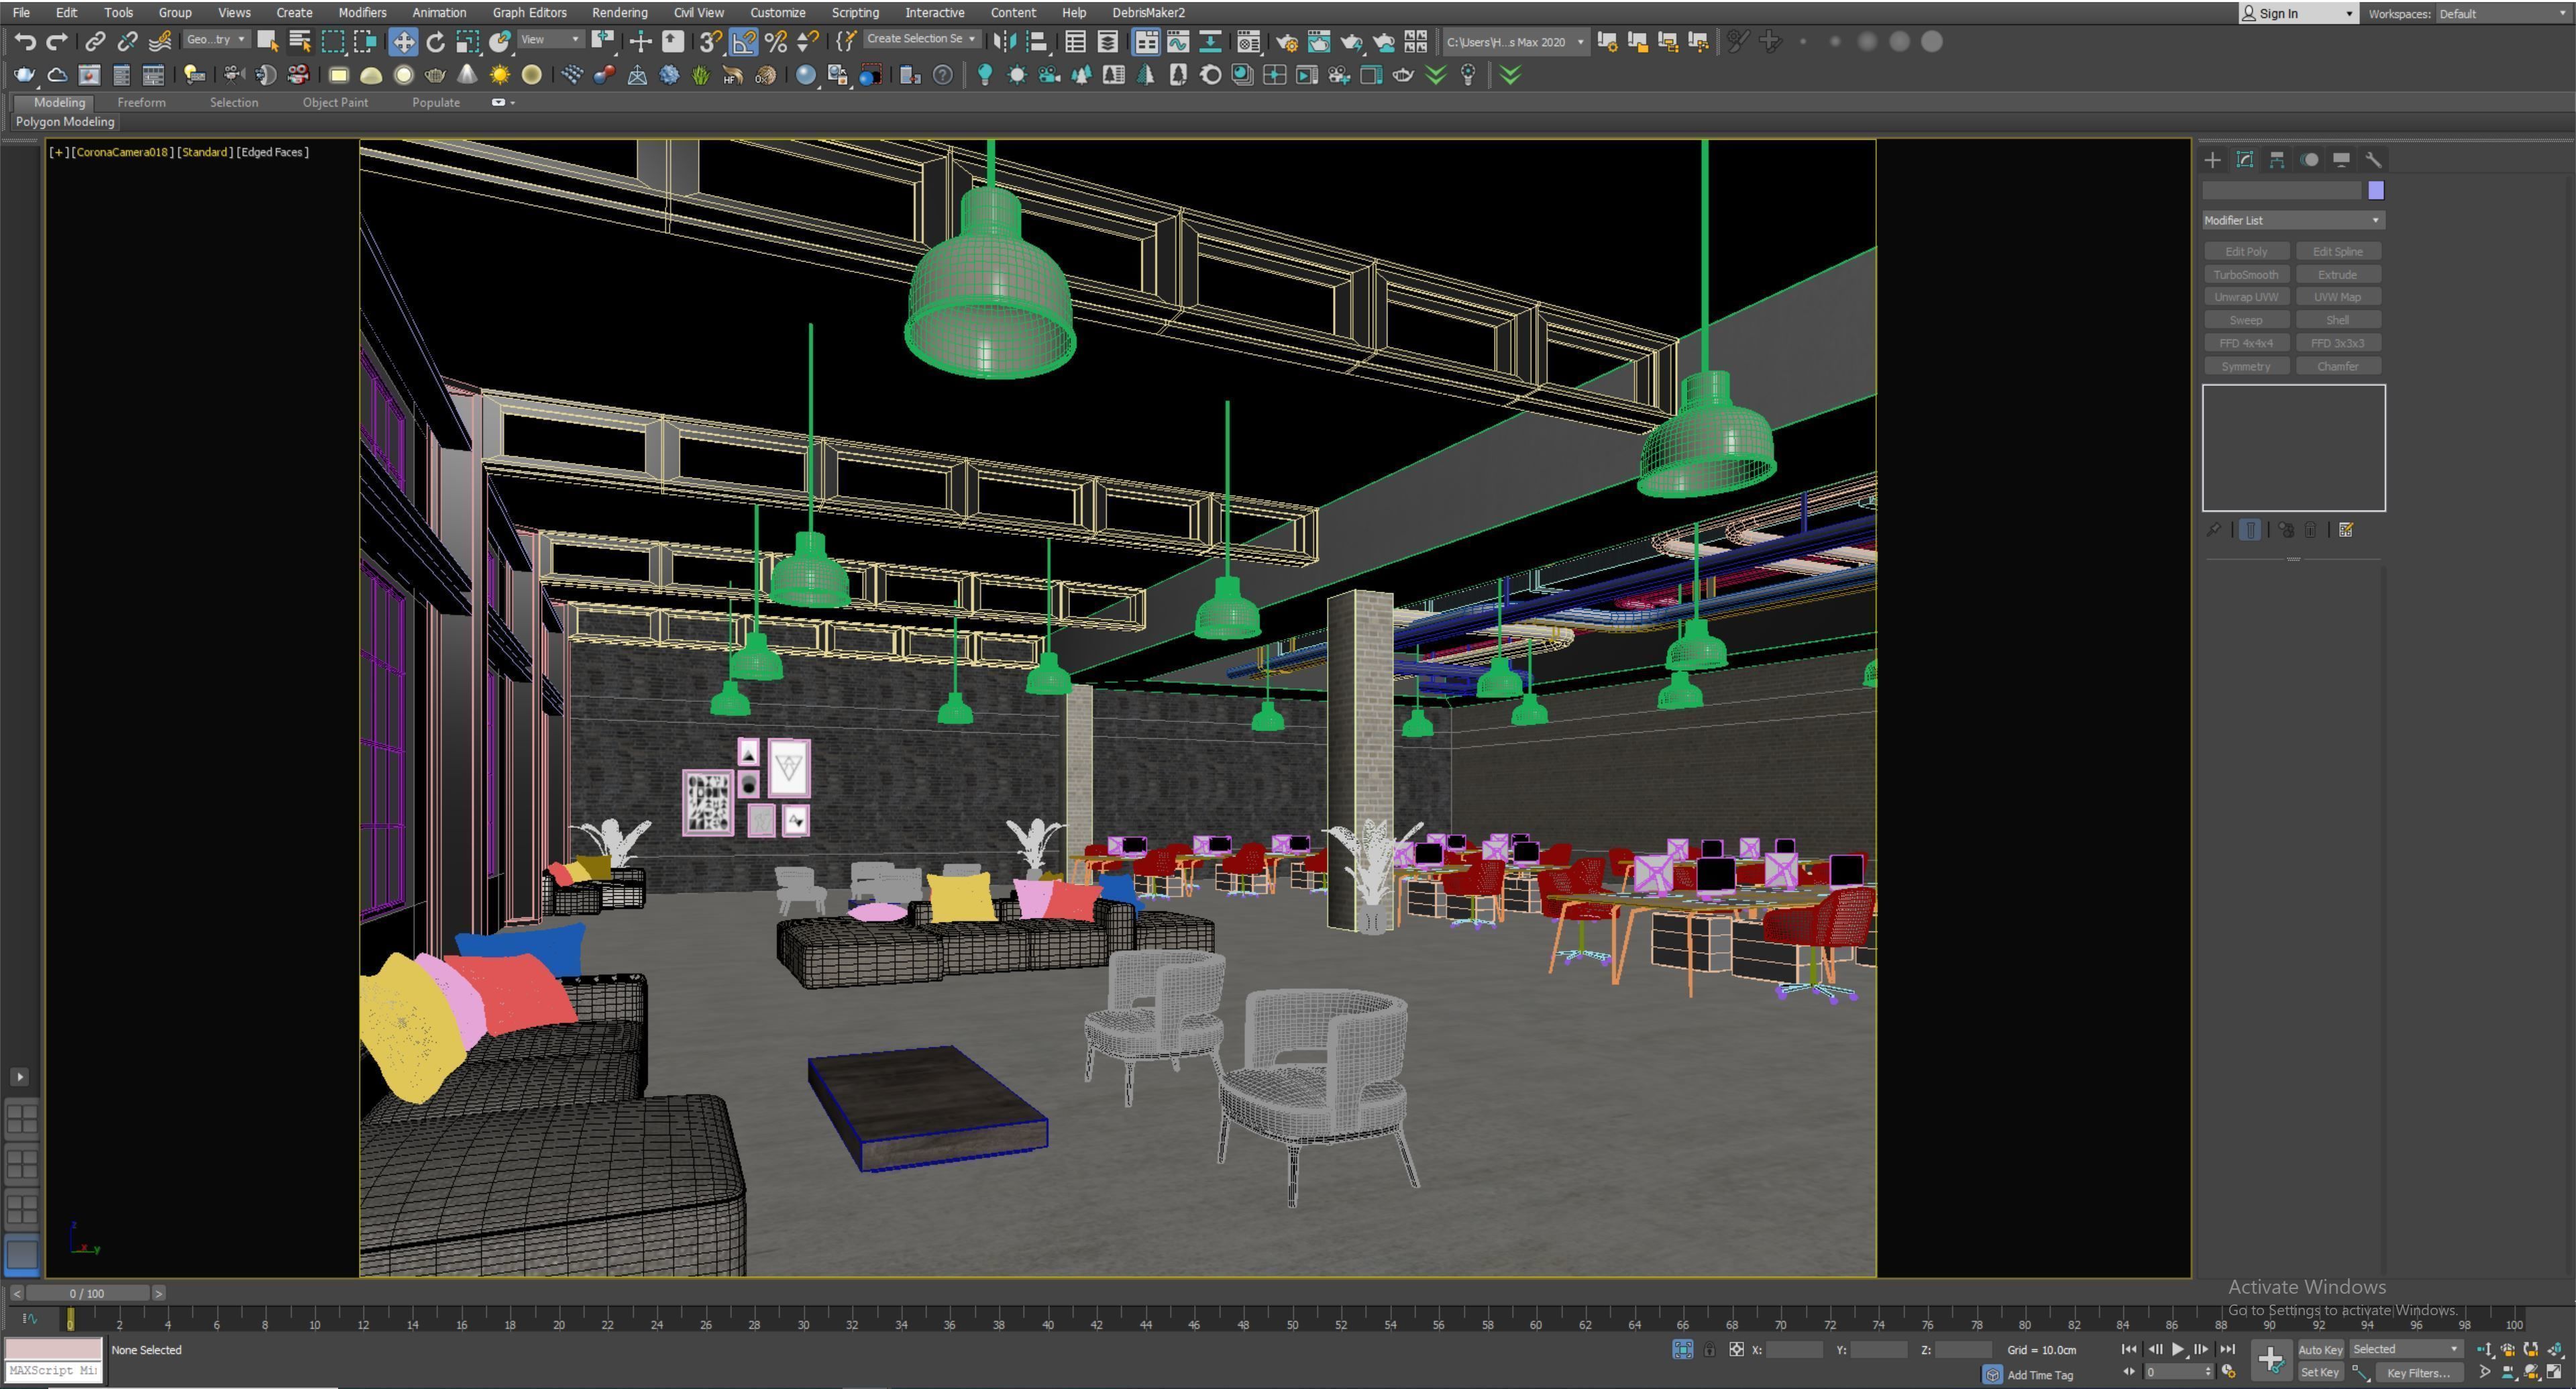Toggle Angle Snap in the toolbar

pos(744,41)
